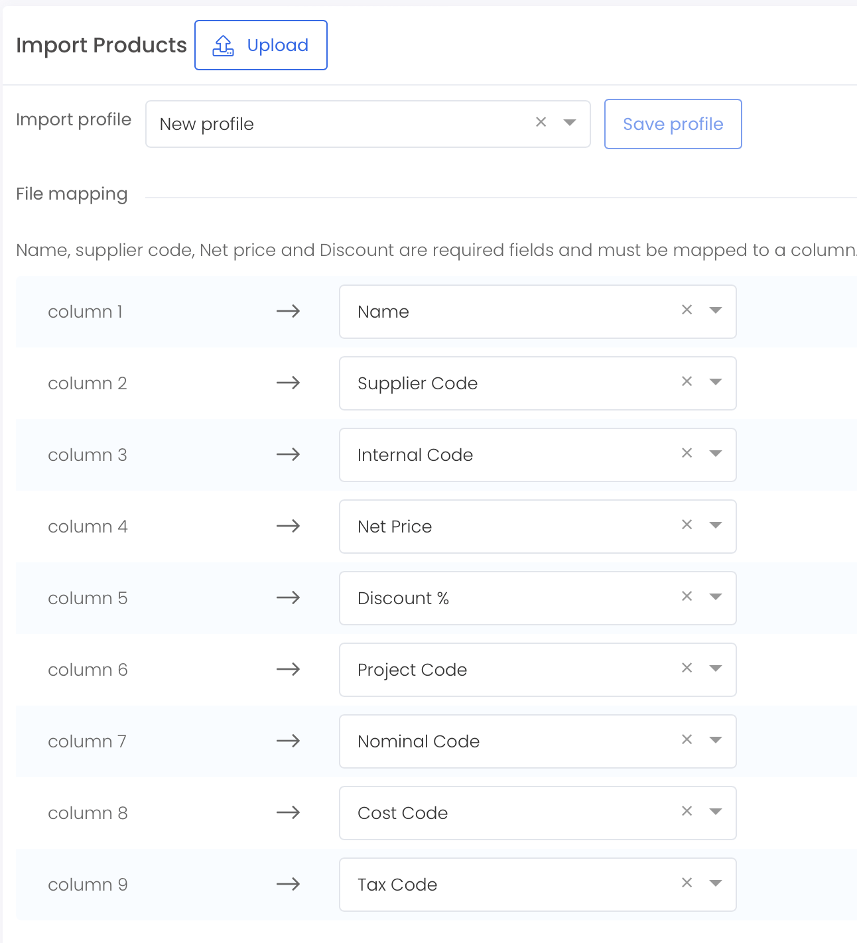Image resolution: width=857 pixels, height=943 pixels.
Task: Expand the Import profile dropdown
Action: coord(569,122)
